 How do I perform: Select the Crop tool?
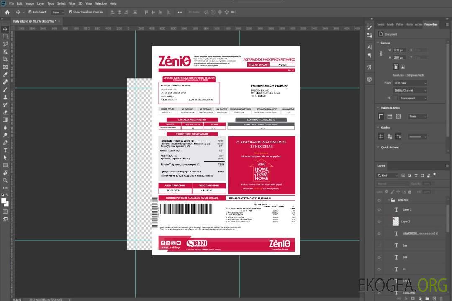pyautogui.click(x=5, y=59)
